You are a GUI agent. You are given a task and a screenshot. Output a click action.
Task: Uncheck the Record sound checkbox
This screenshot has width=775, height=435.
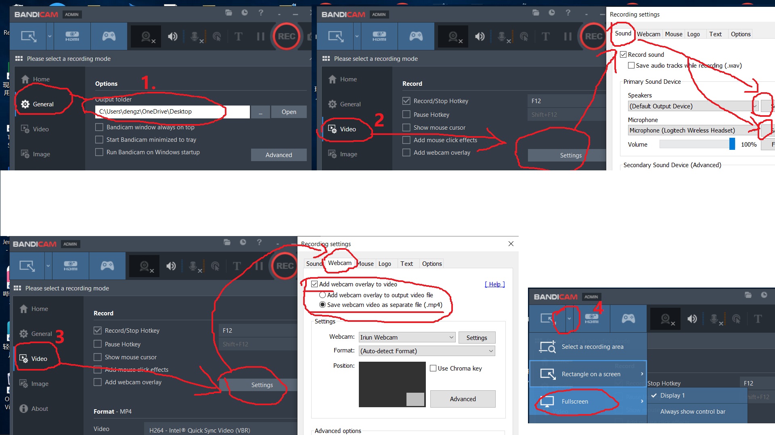pyautogui.click(x=623, y=54)
